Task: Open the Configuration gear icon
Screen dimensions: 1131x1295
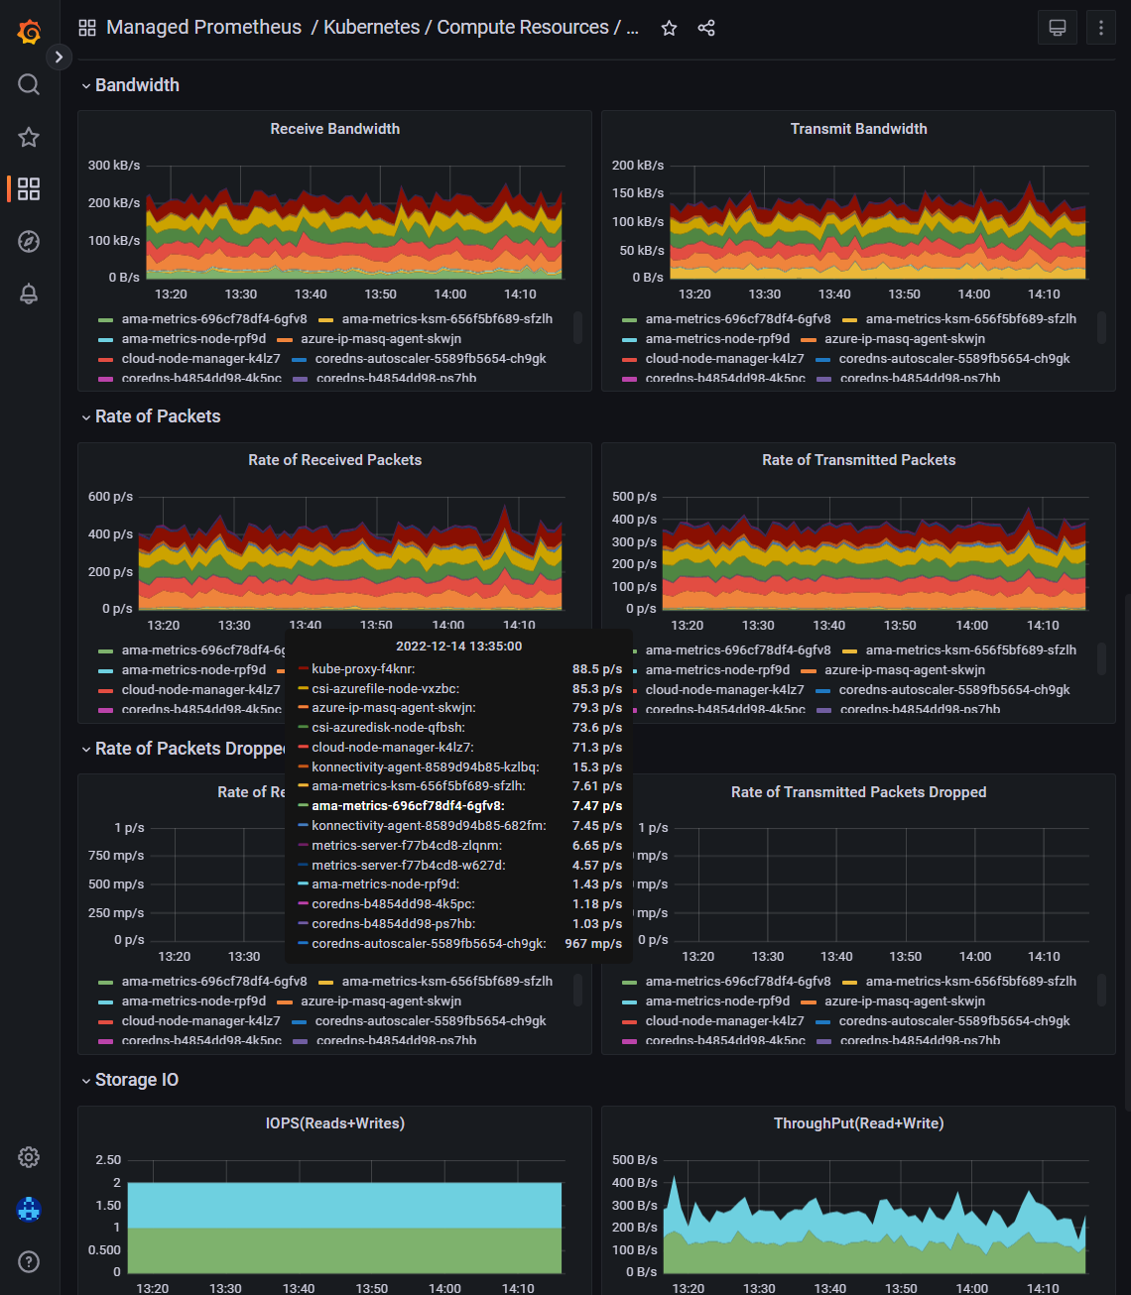Action: coord(29,1157)
